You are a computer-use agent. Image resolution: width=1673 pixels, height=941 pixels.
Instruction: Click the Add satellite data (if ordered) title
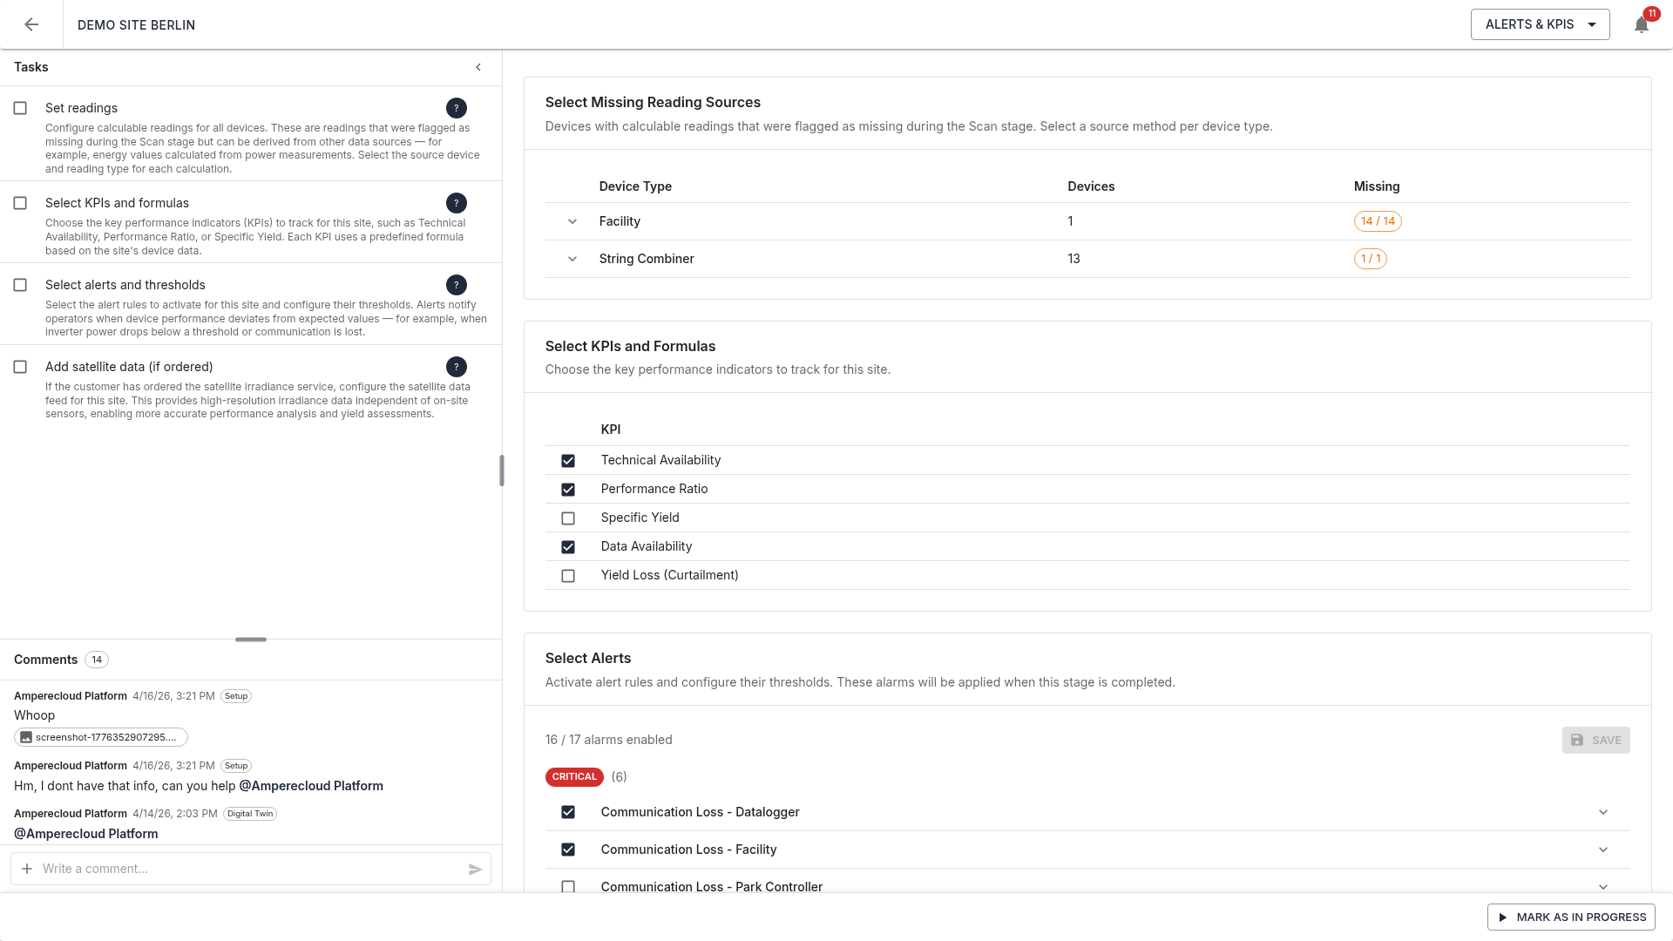coord(129,367)
